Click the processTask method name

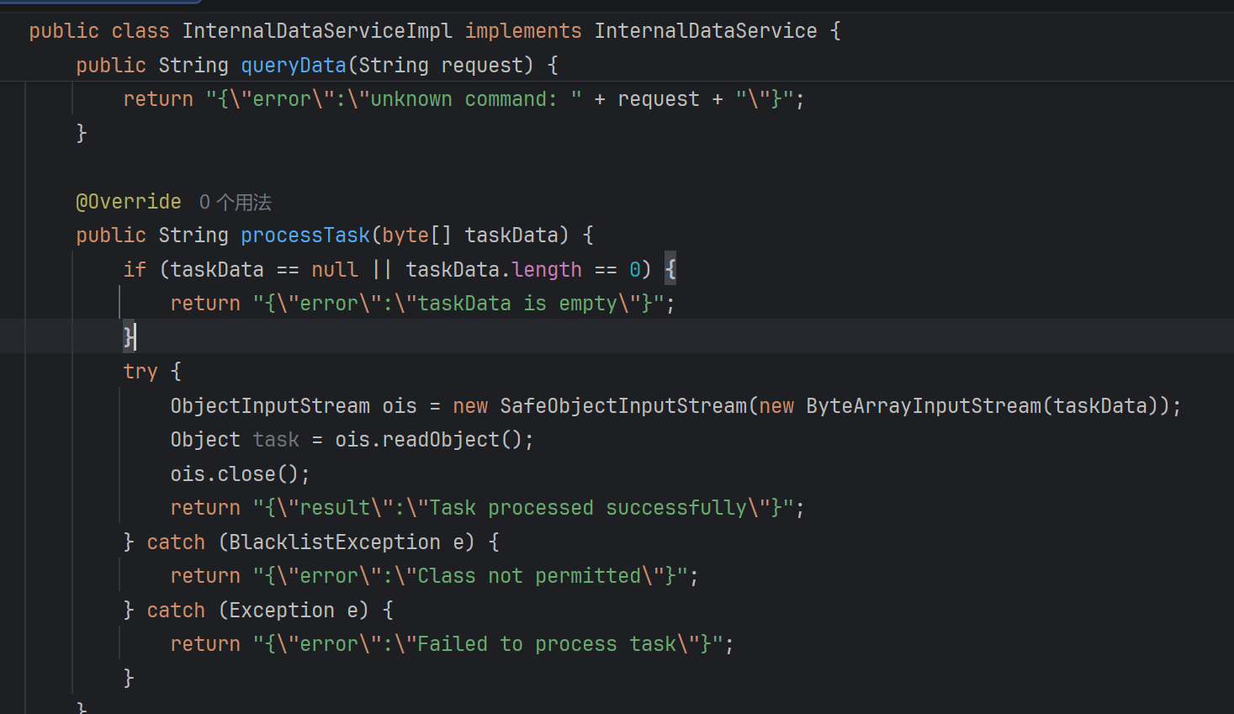click(x=305, y=235)
